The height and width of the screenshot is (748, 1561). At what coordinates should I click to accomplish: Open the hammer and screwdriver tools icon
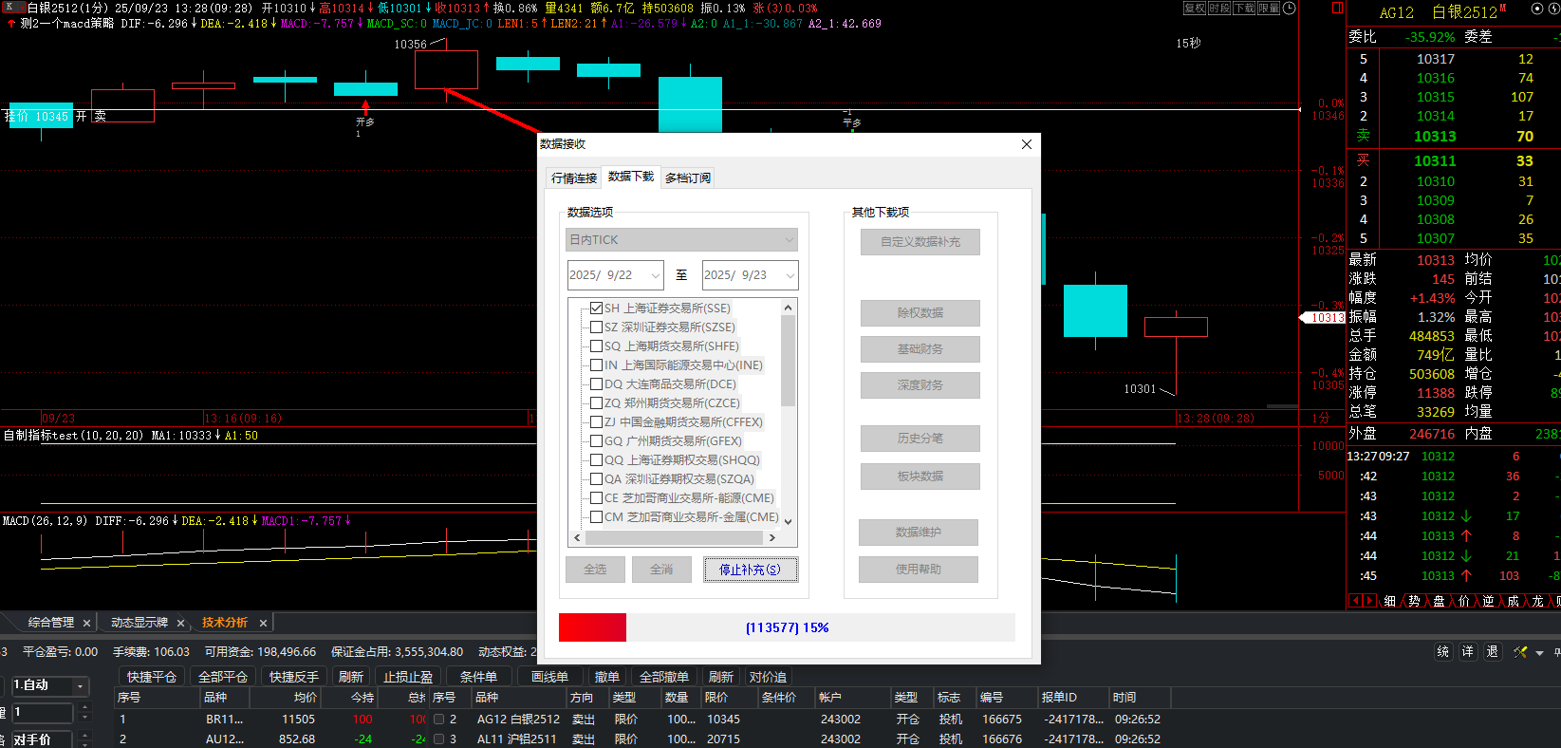pos(1520,652)
